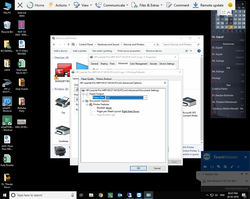Click OK in Advanced Options dialog
This screenshot has width=250, height=199.
pyautogui.click(x=138, y=168)
